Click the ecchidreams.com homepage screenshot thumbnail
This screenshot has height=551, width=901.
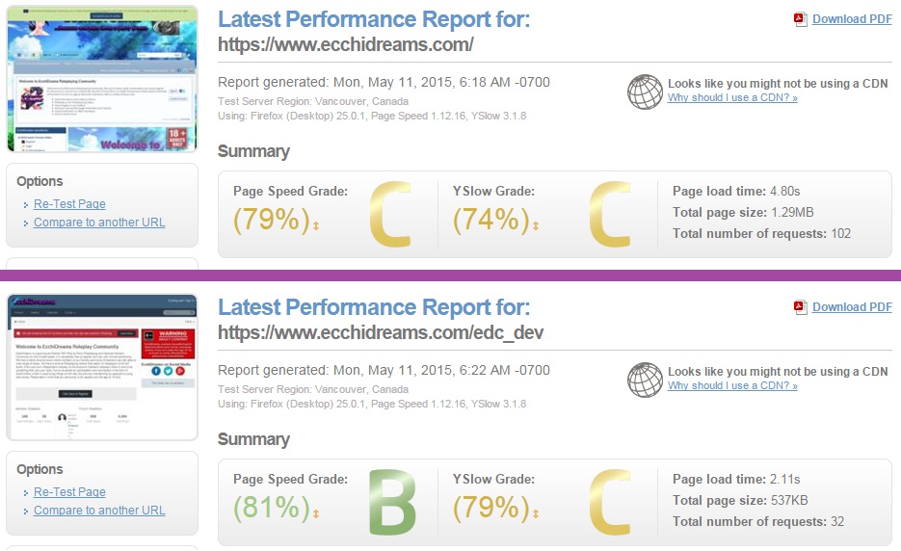[x=102, y=79]
